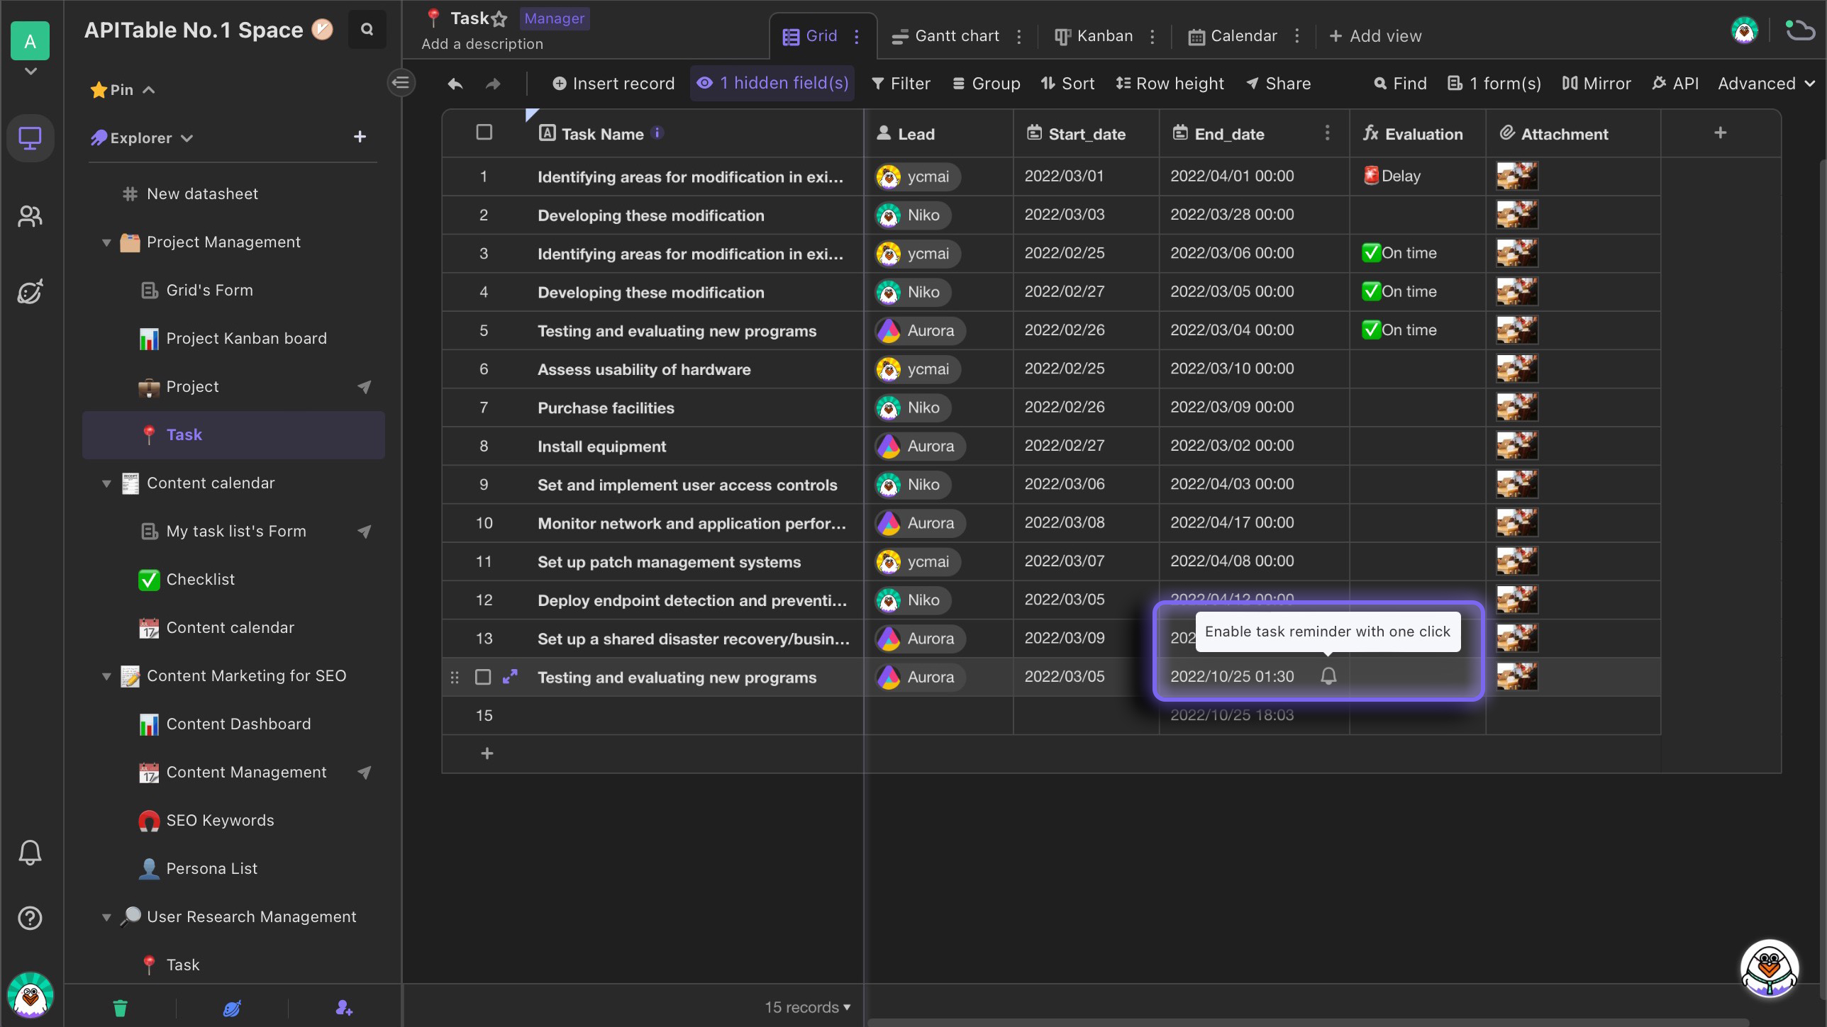The height and width of the screenshot is (1027, 1827).
Task: Toggle the select-all checkbox in the header
Action: [x=484, y=133]
